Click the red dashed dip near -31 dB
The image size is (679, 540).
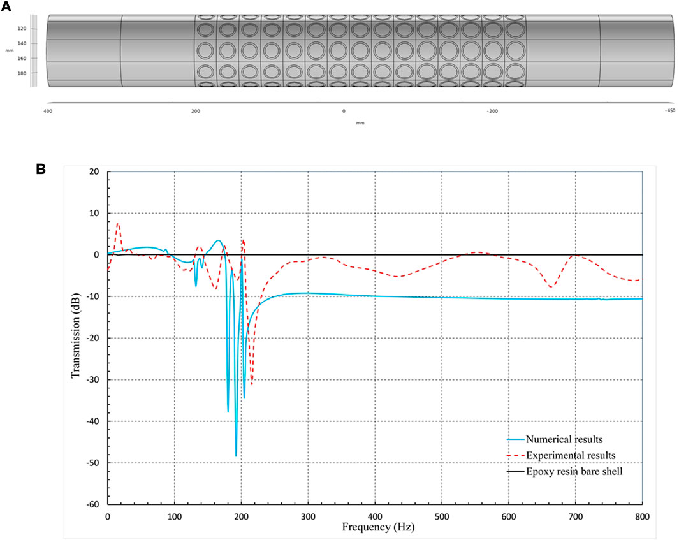tap(252, 383)
